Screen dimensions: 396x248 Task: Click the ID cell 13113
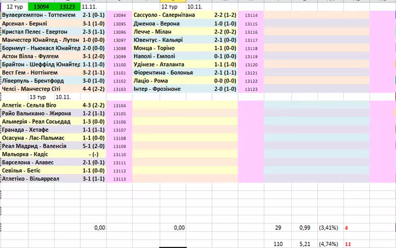point(119,179)
